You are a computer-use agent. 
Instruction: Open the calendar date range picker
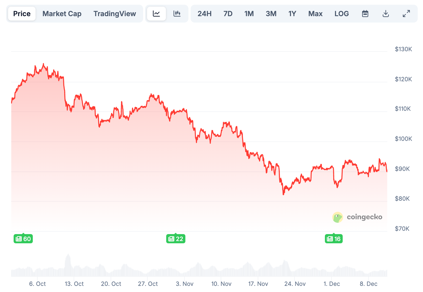point(365,13)
